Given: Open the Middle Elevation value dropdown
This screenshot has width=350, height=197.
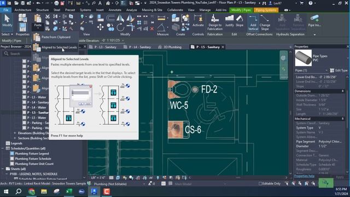Looking at the screenshot, I should click(122, 40).
